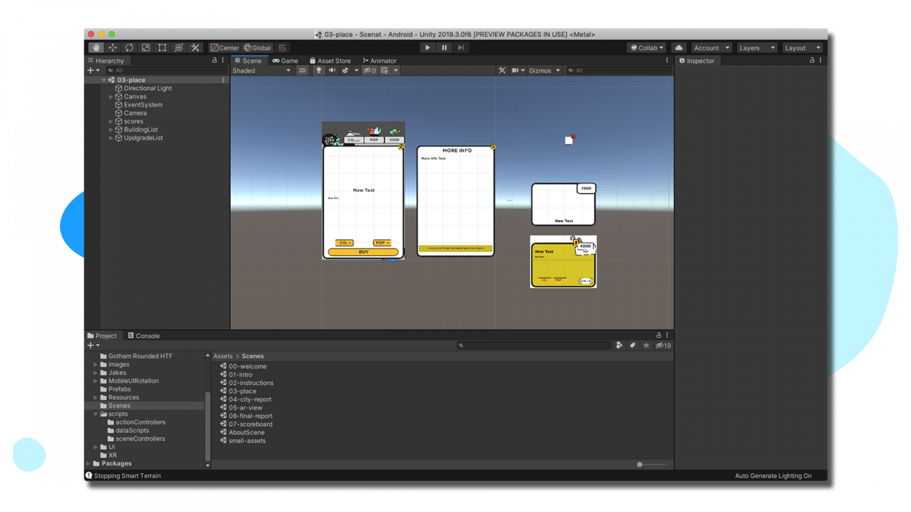Click the Hierarchy search field
The width and height of the screenshot is (911, 512).
167,71
